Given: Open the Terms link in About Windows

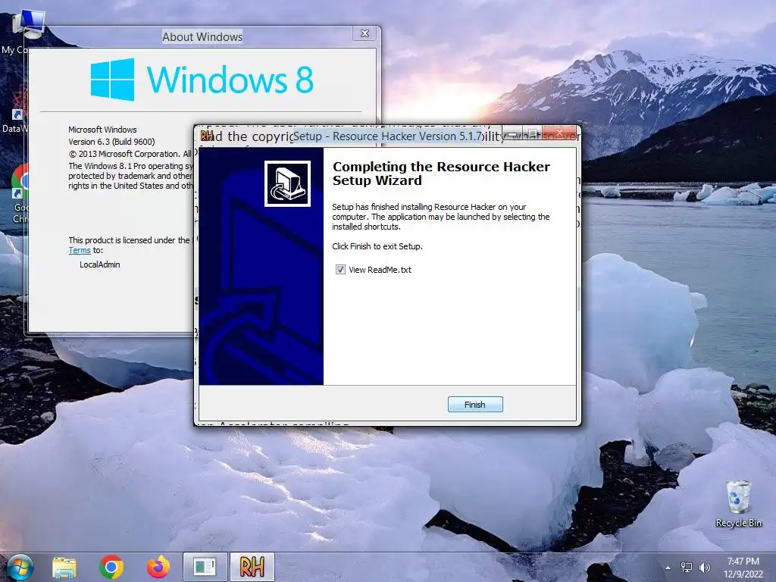Looking at the screenshot, I should 79,250.
